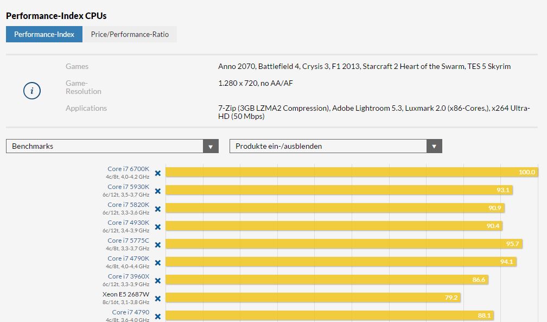Screen dimensions: 547x322
Task: Click the 86.6 bar of Core i7 3960X
Action: [327, 280]
